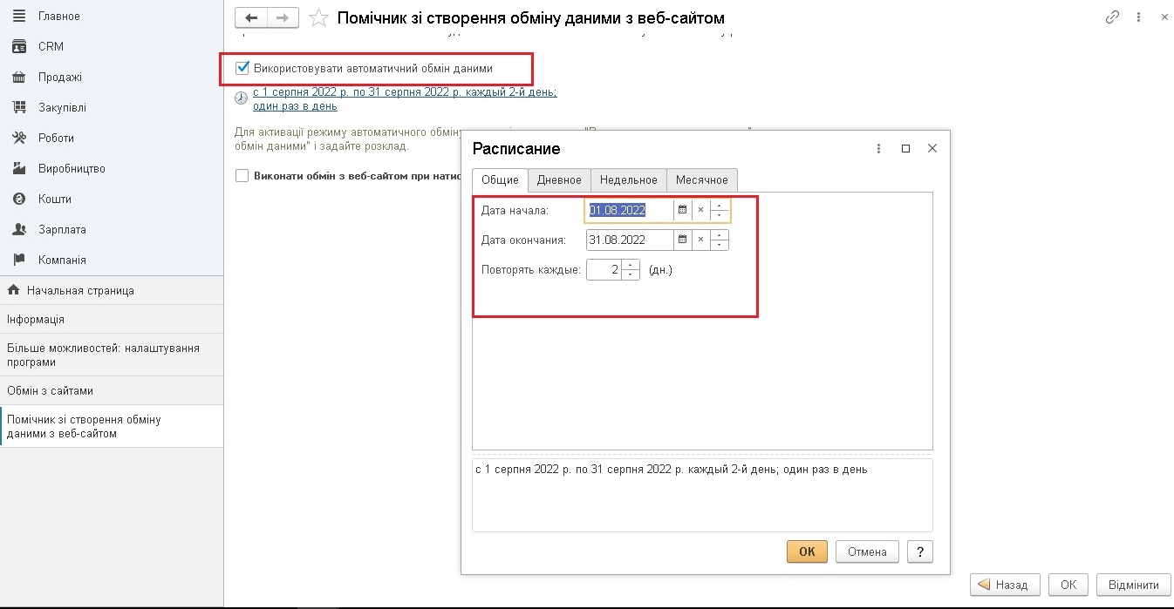Open Продажі section in the sidebar
This screenshot has height=609, width=1174.
tap(59, 77)
